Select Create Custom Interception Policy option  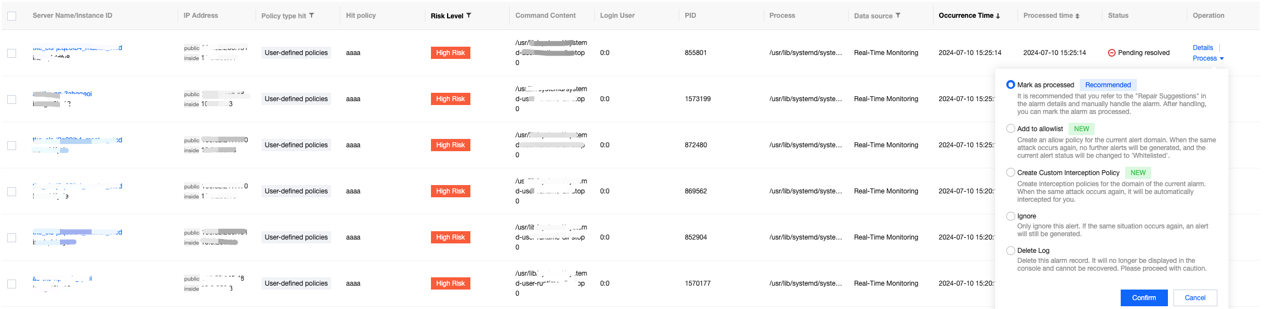tap(1011, 172)
